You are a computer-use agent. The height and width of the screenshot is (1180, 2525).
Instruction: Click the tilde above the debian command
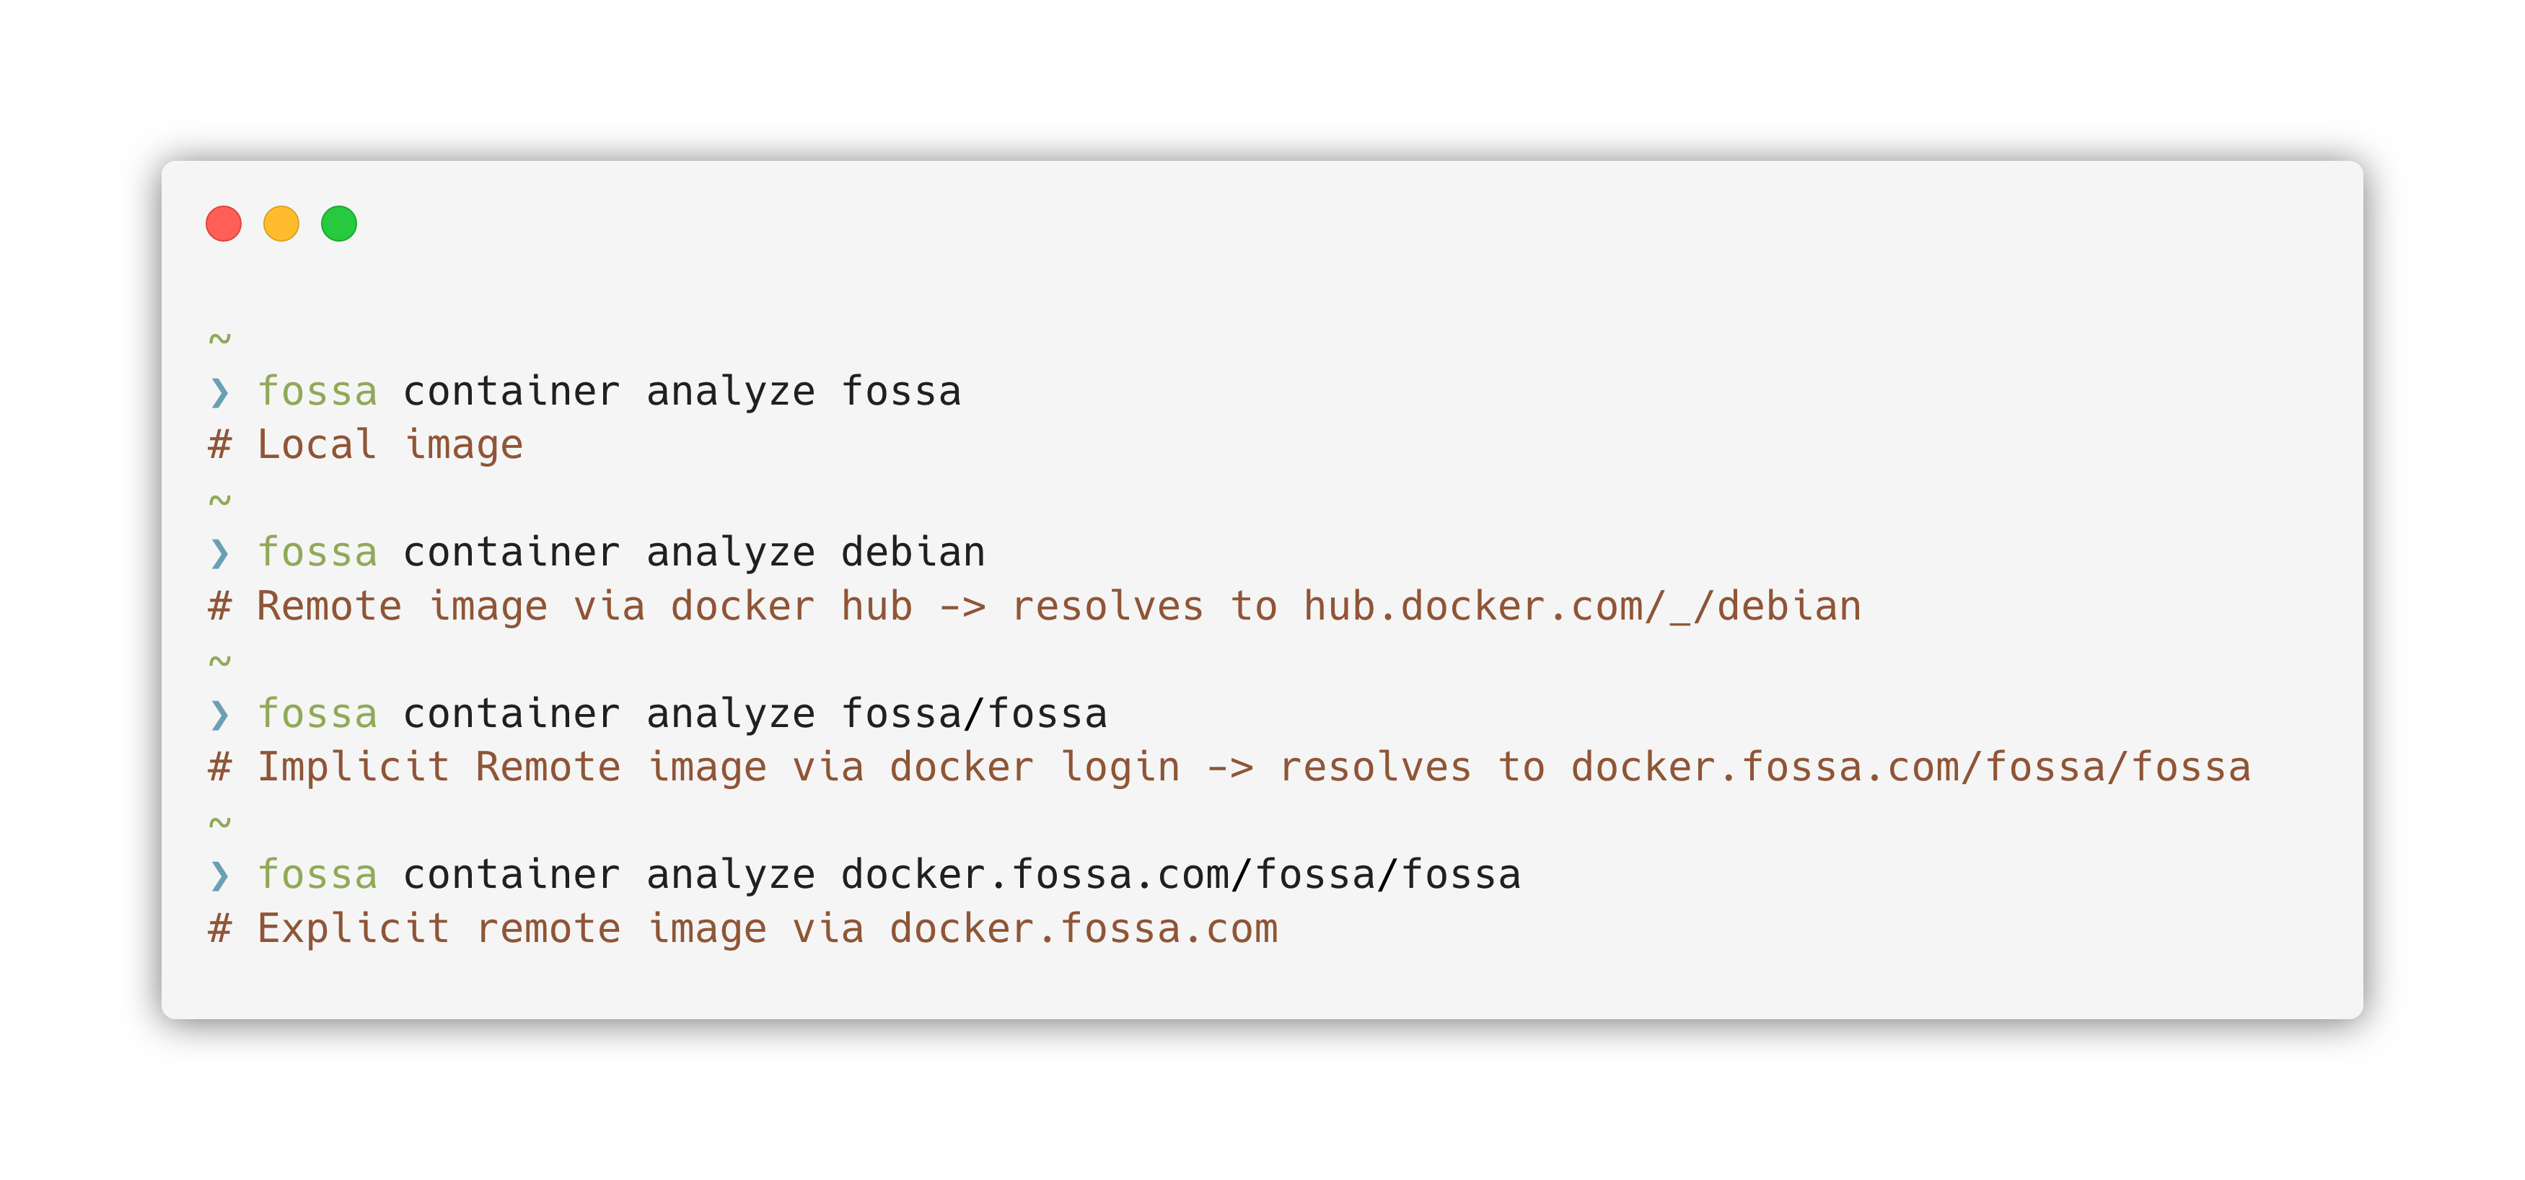tap(219, 500)
